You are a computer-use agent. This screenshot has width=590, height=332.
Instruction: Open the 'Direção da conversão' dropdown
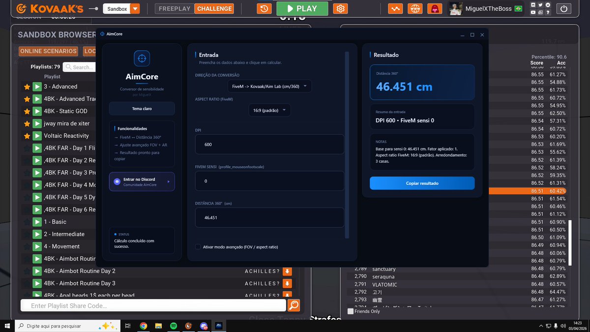[x=270, y=86]
